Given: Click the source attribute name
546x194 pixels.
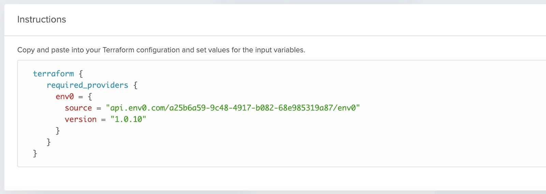Looking at the screenshot, I should click(78, 108).
